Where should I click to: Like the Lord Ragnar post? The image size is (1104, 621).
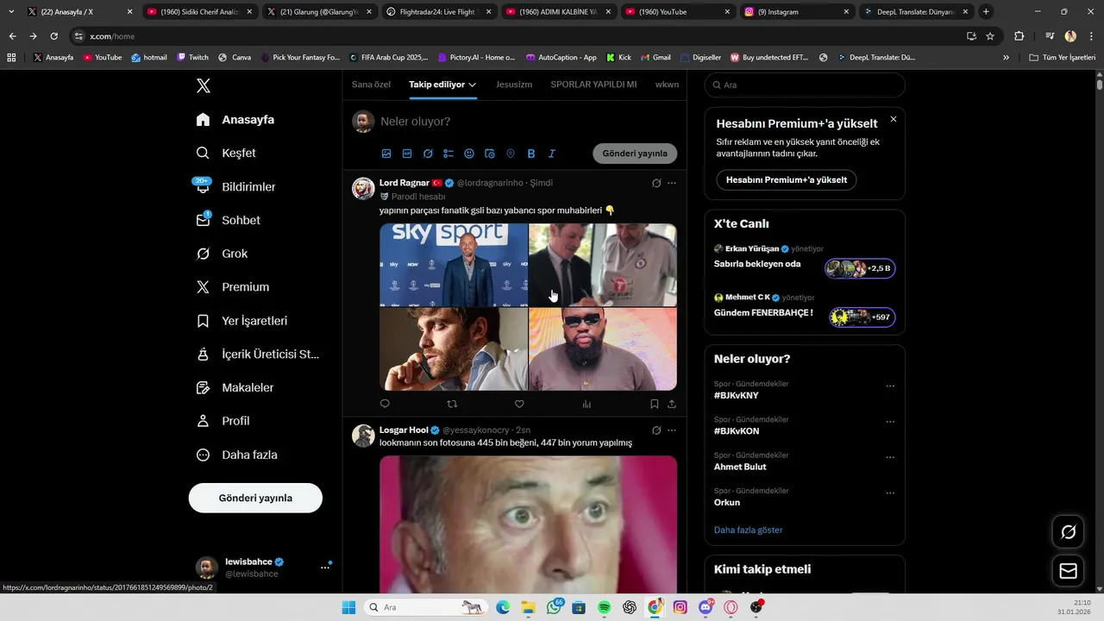519,404
